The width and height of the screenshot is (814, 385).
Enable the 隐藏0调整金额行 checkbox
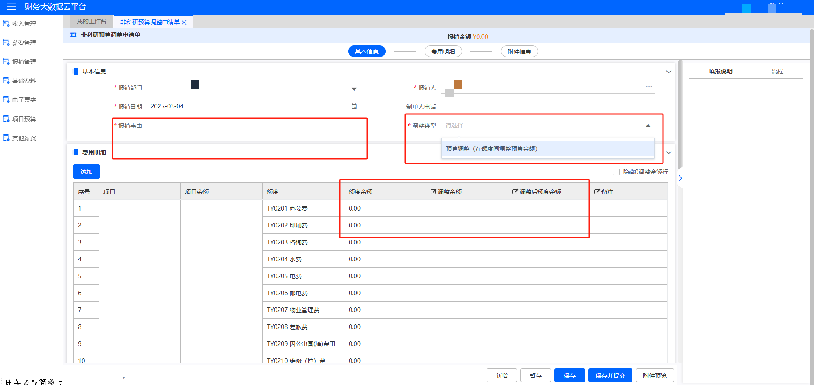616,172
